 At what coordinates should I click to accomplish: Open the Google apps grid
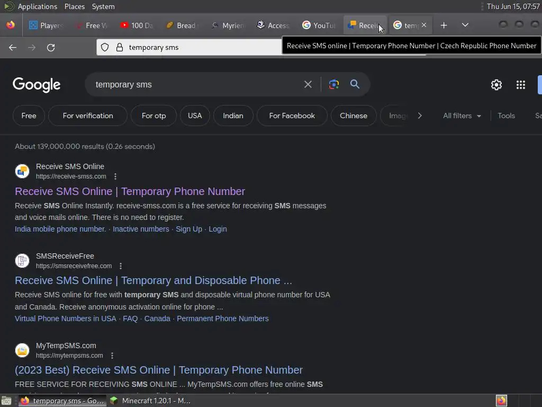click(x=521, y=85)
